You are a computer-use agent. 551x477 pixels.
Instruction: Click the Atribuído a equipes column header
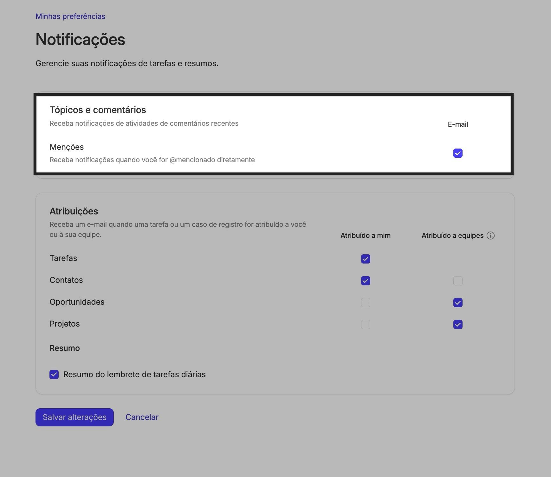pyautogui.click(x=452, y=235)
